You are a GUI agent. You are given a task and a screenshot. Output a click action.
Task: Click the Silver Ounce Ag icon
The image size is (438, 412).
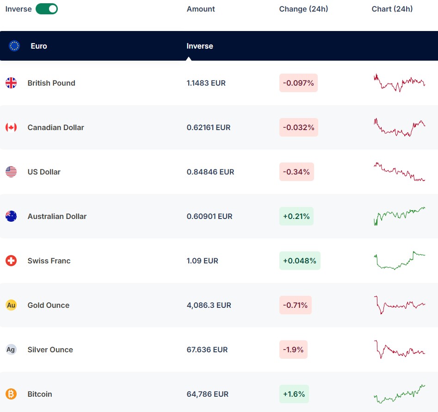(x=11, y=350)
